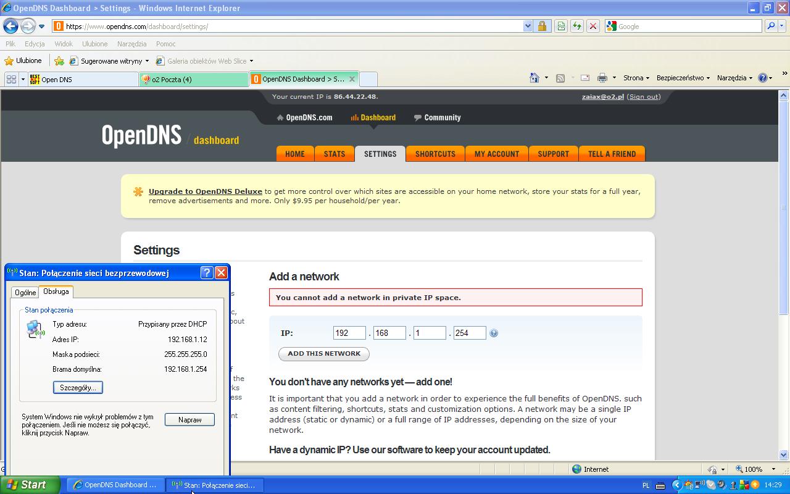Open the Edycja menu
Screen dimensions: 790x494
coord(35,44)
